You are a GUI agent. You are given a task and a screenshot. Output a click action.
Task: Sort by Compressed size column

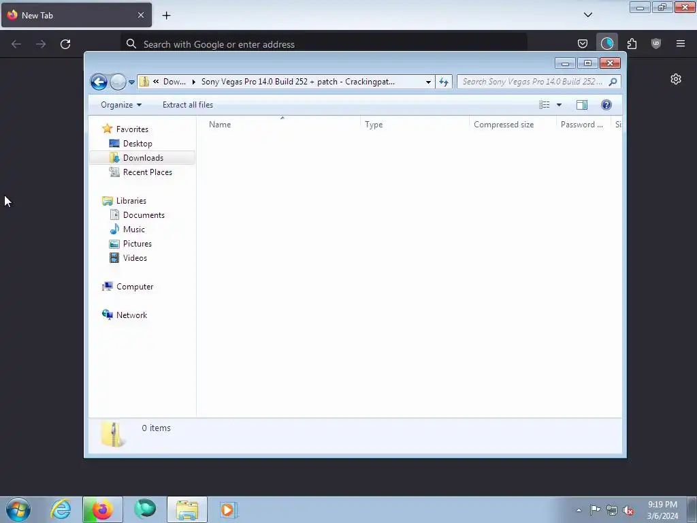[x=513, y=125]
